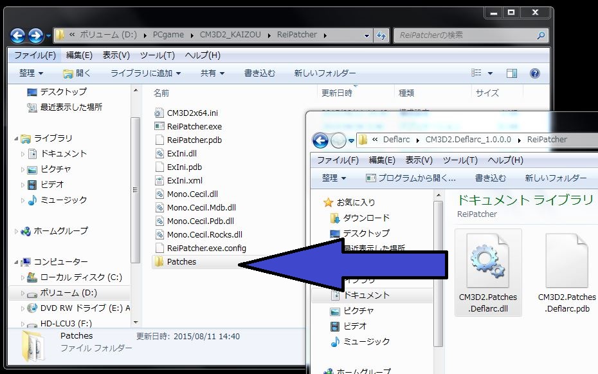Expand the ドキュメント node in back window

(x=23, y=154)
